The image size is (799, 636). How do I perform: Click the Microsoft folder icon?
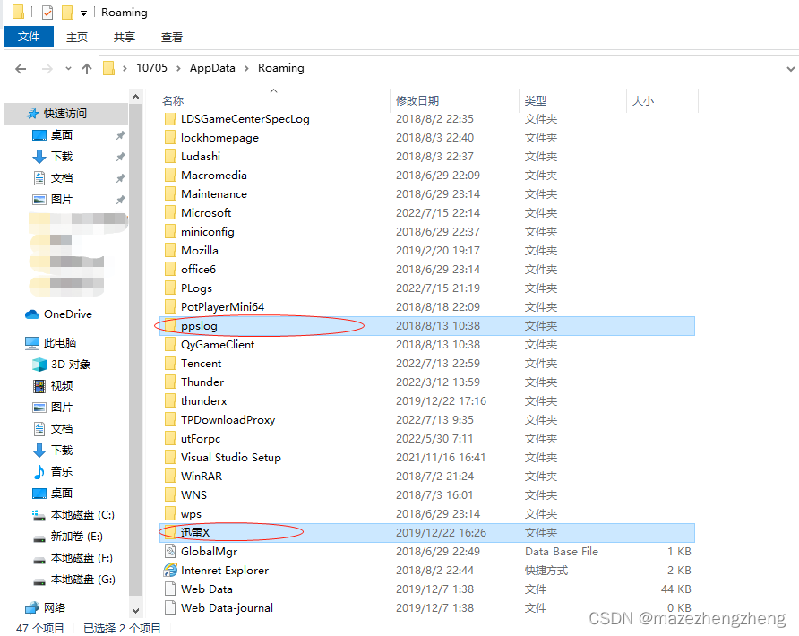171,213
